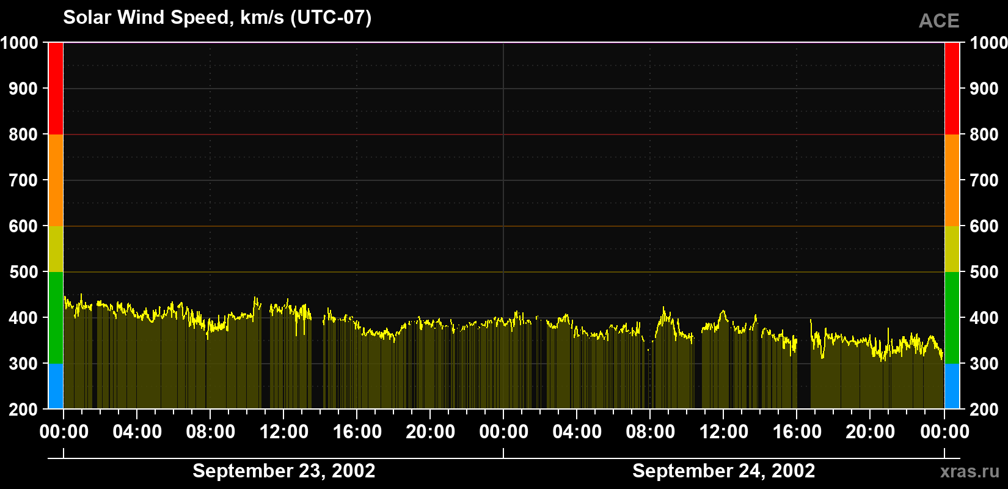Click the green band on the right scale
Screen dimensions: 1008x489
(x=952, y=318)
